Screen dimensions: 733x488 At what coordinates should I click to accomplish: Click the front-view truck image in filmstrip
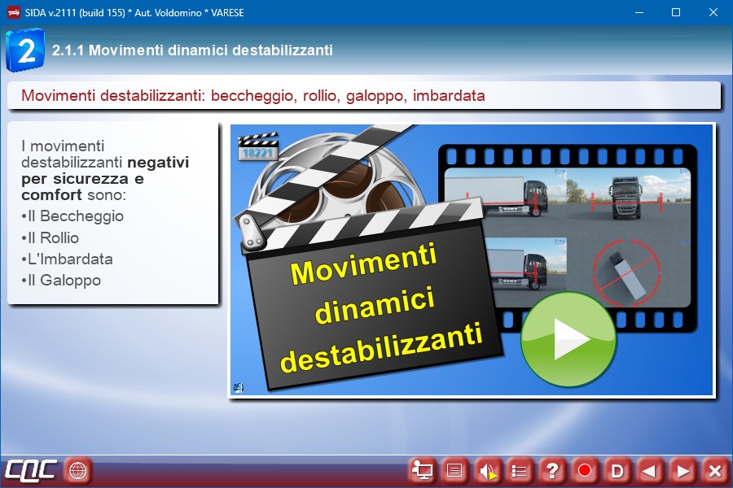(627, 198)
